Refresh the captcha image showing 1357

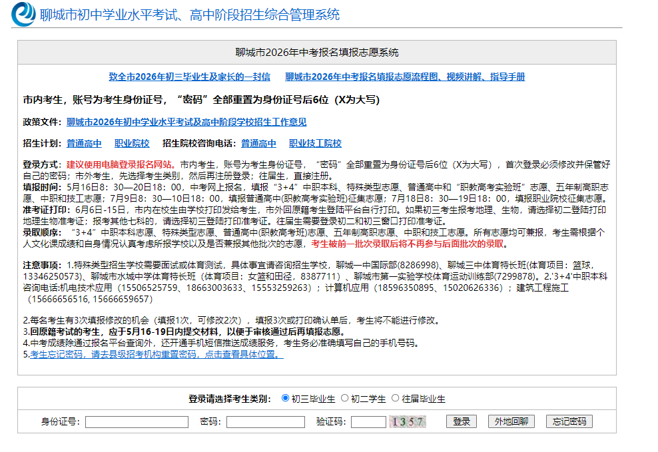[x=408, y=421]
